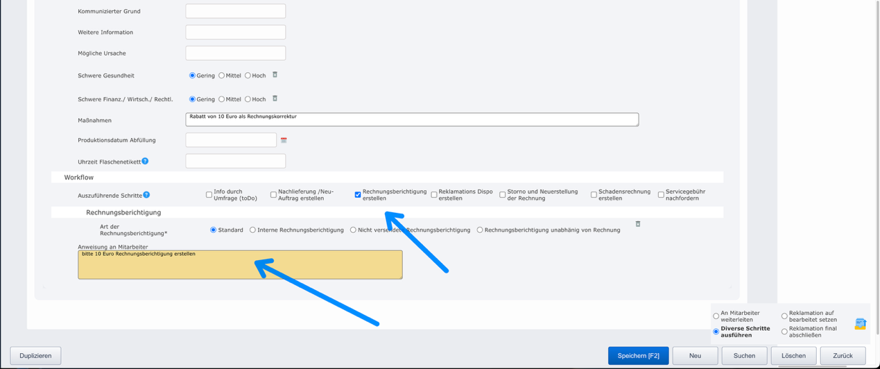The width and height of the screenshot is (880, 369).
Task: Select Interne Rechnungsberichtigung radio option
Action: (252, 230)
